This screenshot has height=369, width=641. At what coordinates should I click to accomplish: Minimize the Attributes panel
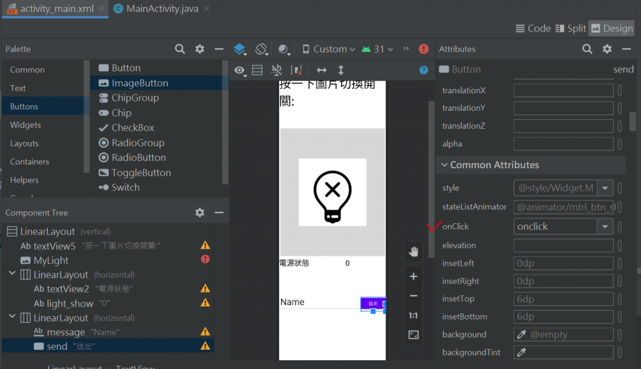pyautogui.click(x=627, y=49)
